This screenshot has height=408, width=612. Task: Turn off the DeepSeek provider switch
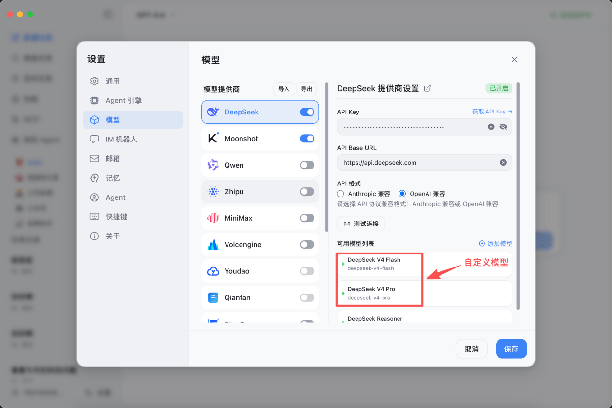307,112
